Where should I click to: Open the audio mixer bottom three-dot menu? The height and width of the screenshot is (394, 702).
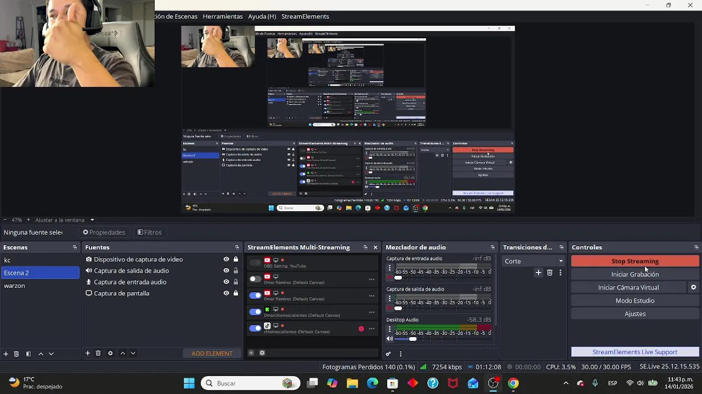(400, 354)
